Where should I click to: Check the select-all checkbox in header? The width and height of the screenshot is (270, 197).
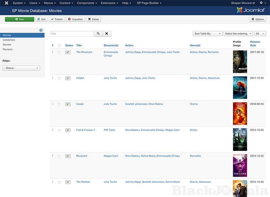click(59, 46)
